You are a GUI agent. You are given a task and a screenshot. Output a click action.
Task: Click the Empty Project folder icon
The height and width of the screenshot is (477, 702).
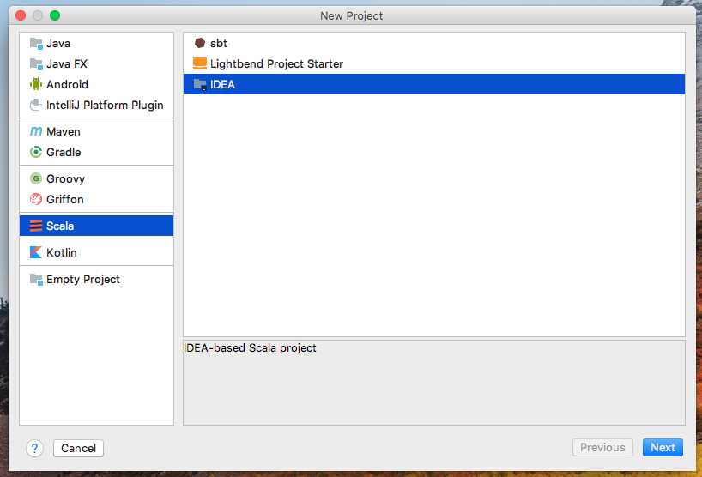36,279
